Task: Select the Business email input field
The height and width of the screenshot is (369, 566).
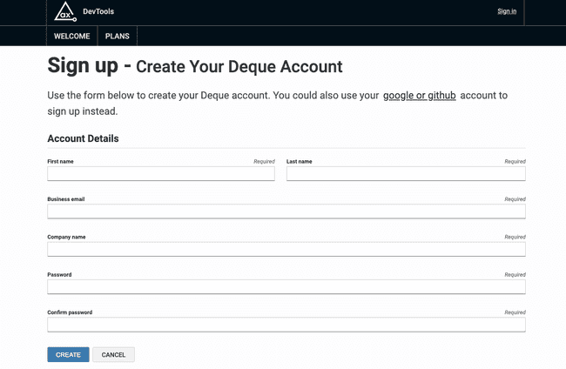Action: [x=286, y=211]
